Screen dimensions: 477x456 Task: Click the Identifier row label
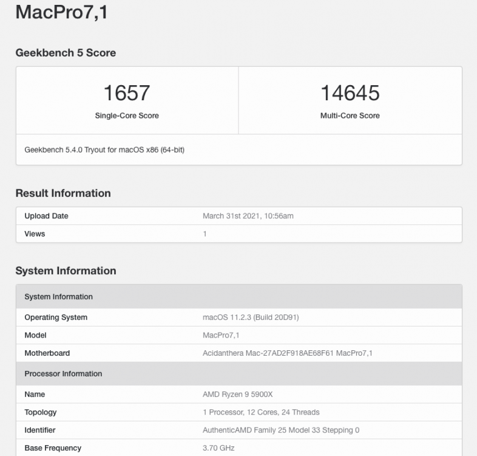(40, 430)
